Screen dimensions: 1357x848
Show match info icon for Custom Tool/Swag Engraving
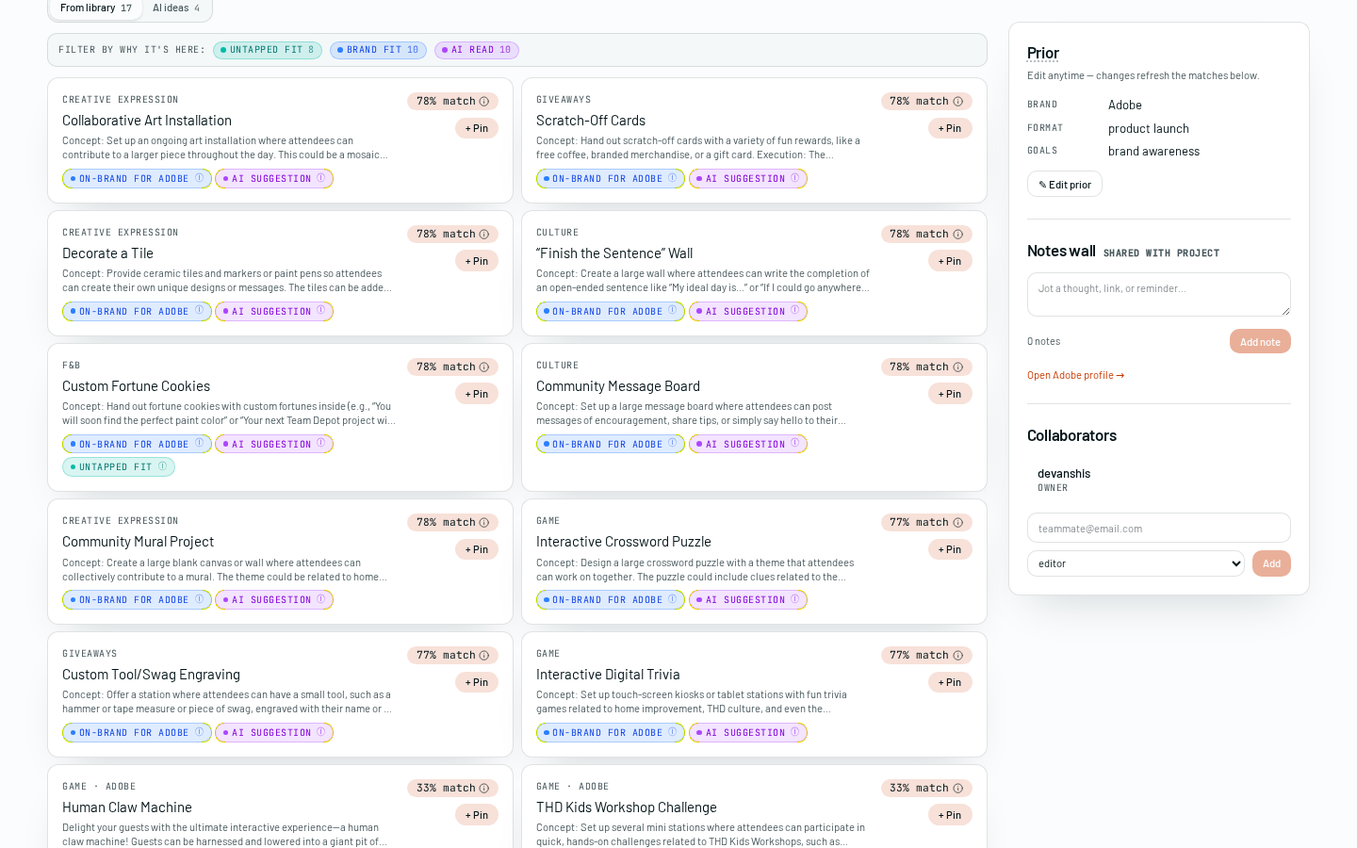coord(484,656)
